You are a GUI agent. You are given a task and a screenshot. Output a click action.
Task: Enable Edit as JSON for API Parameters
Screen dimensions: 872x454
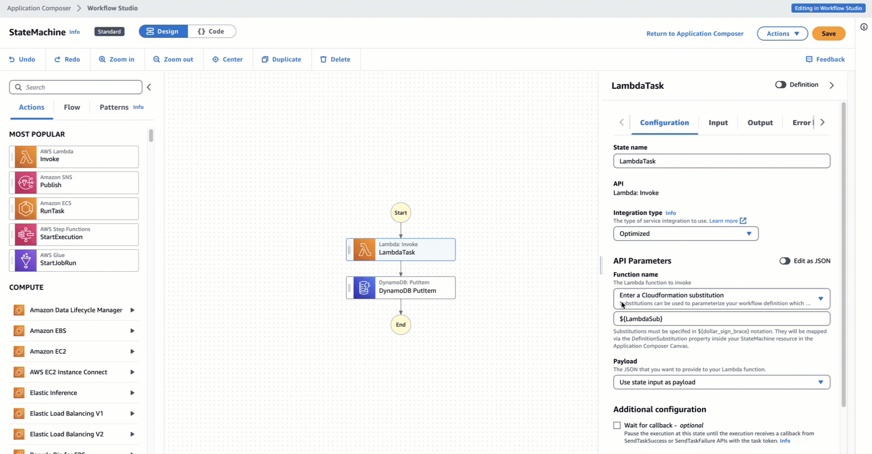785,261
